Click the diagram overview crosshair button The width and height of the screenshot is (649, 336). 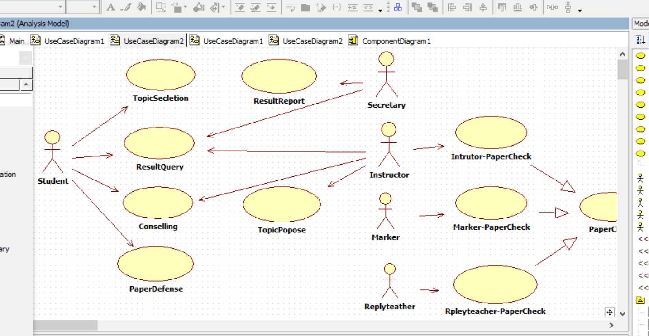click(610, 312)
